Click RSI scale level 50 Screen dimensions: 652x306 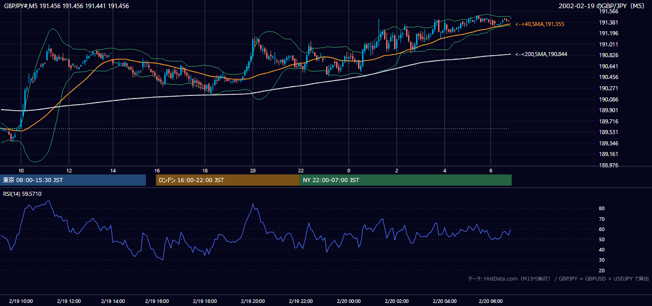pyautogui.click(x=602, y=239)
